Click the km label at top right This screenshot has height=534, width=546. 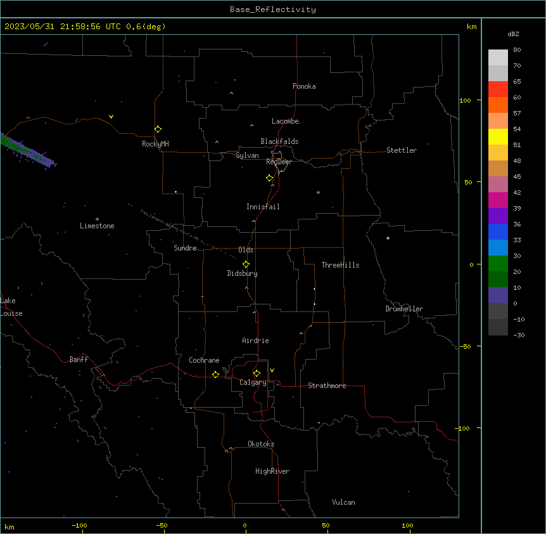click(x=471, y=27)
